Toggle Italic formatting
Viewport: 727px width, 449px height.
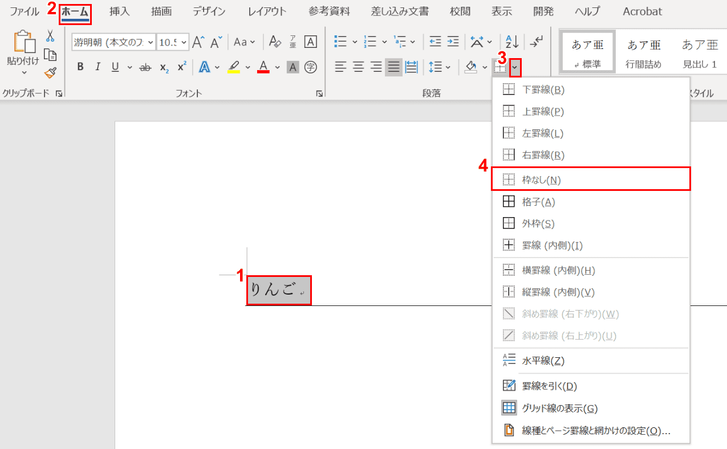pos(98,67)
